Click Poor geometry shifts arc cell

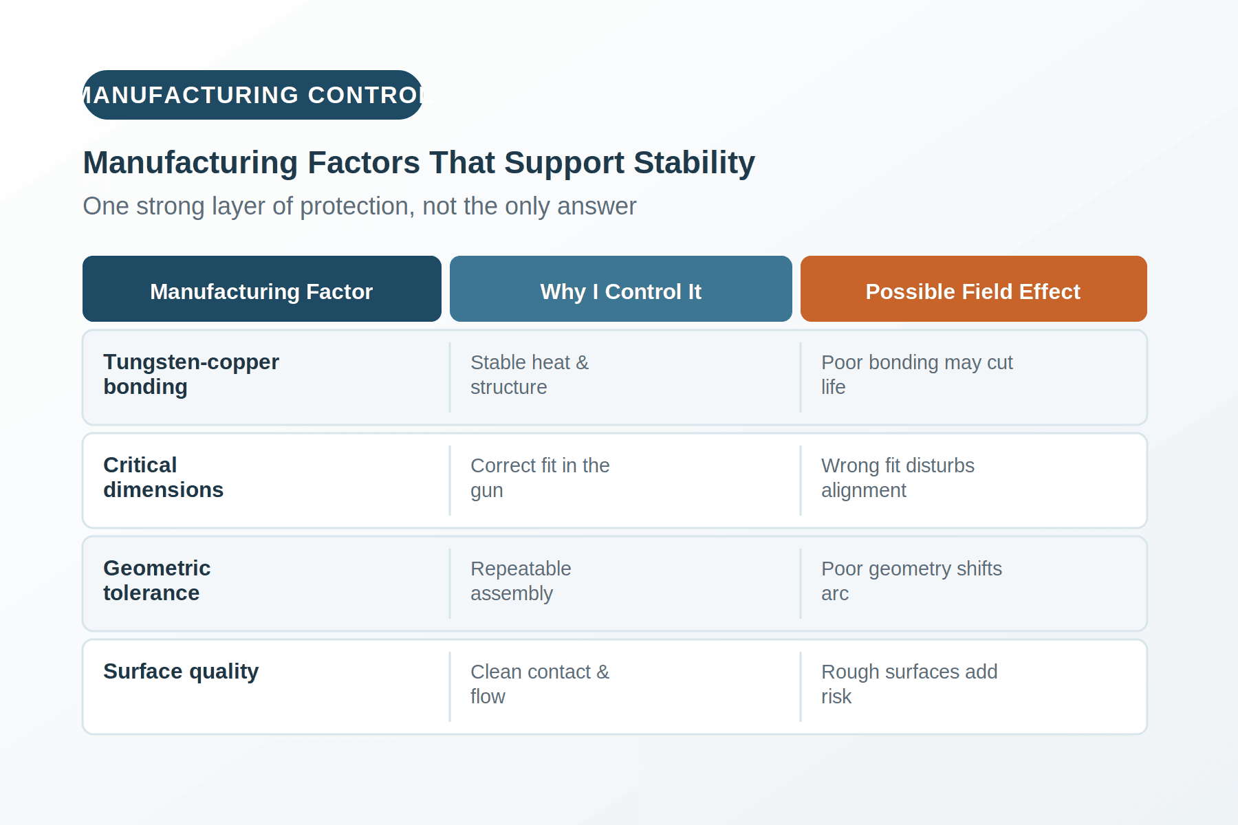pos(911,581)
